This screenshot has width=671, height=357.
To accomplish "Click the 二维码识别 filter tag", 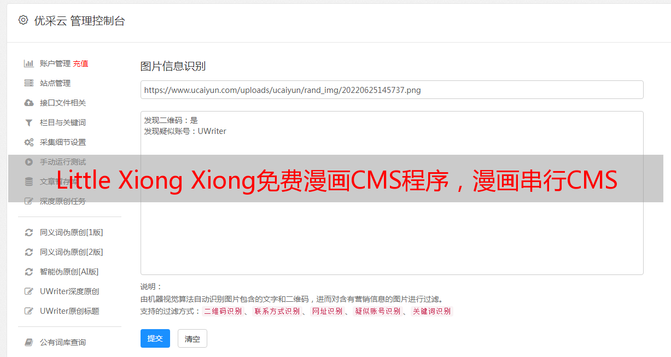I will point(223,311).
